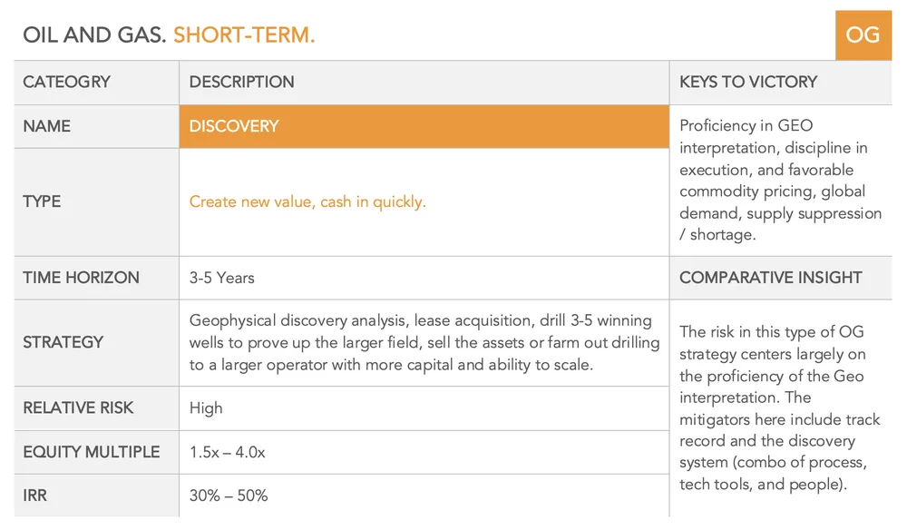Click the Proficiency in GEO interpretation paragraph
The height and width of the screenshot is (530, 907).
[x=780, y=180]
